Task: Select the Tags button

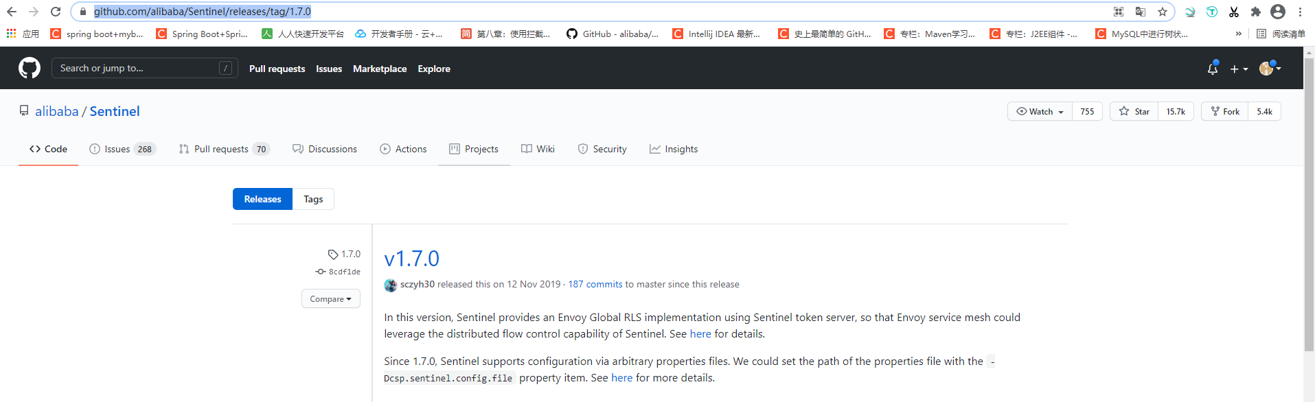Action: tap(313, 199)
